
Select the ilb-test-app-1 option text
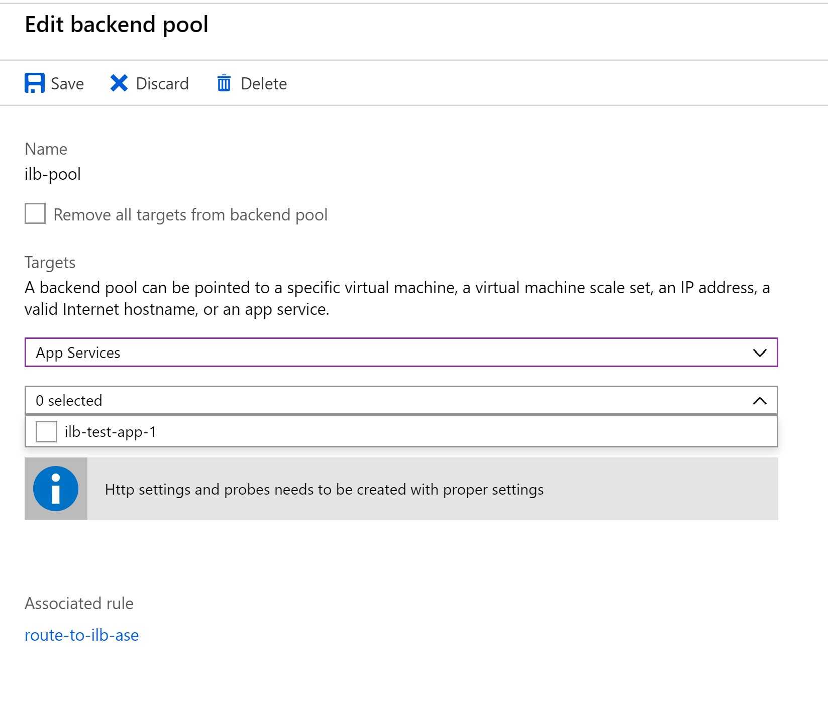(x=111, y=432)
